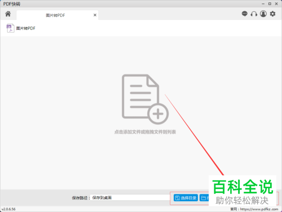
Task: Go to the home screen icon
Action: 8,14
